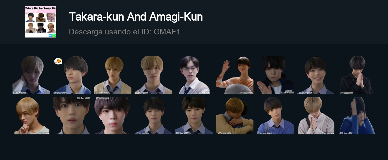Choose the eyes-closed sticker in grey-blue blazer

(153, 116)
